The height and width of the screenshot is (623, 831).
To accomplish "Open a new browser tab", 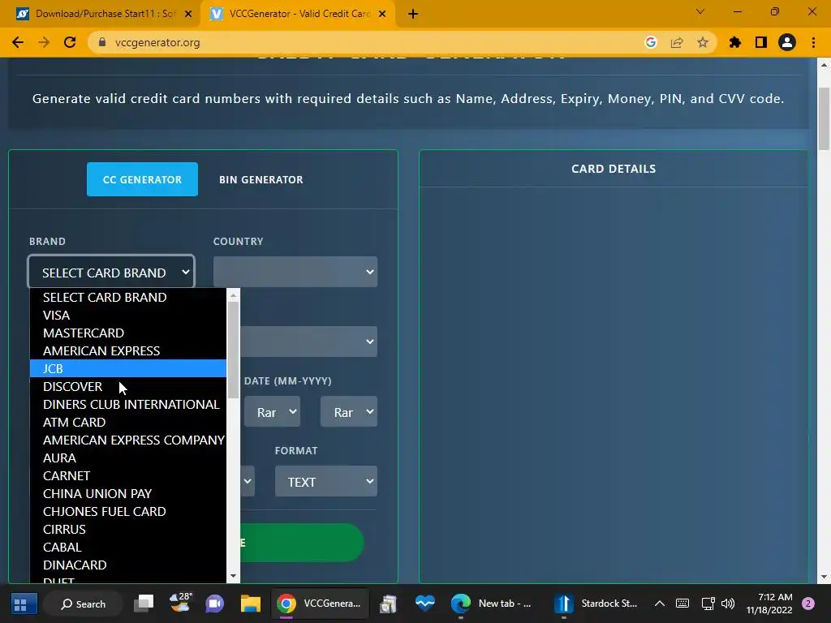I will point(413,14).
